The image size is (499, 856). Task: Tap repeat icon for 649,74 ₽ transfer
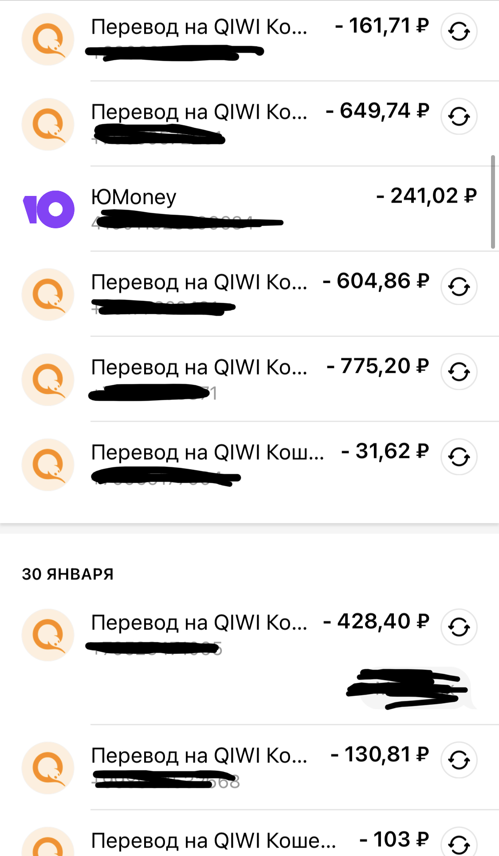click(459, 116)
